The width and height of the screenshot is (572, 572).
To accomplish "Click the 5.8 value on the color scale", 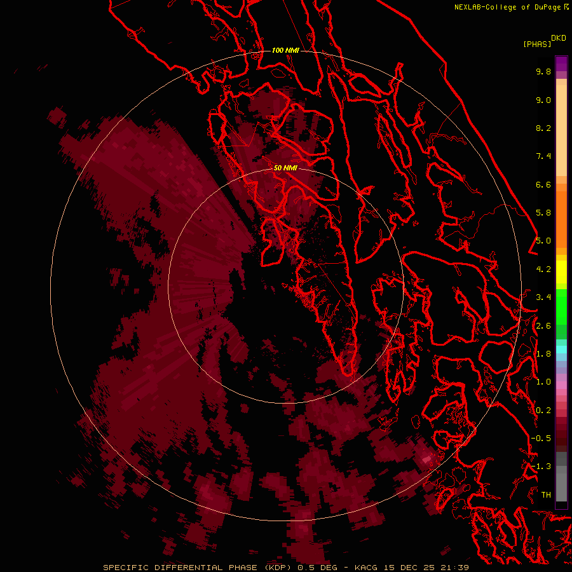I will (x=543, y=213).
